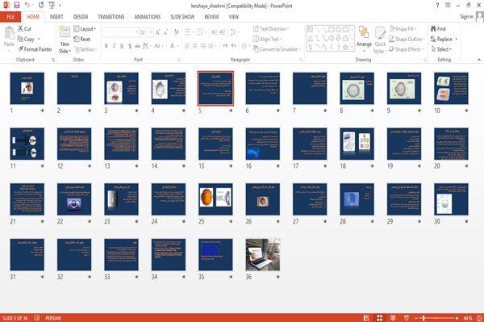Screen dimensions: 484x322
Task: Open the INSERT ribbon tab
Action: click(x=56, y=17)
